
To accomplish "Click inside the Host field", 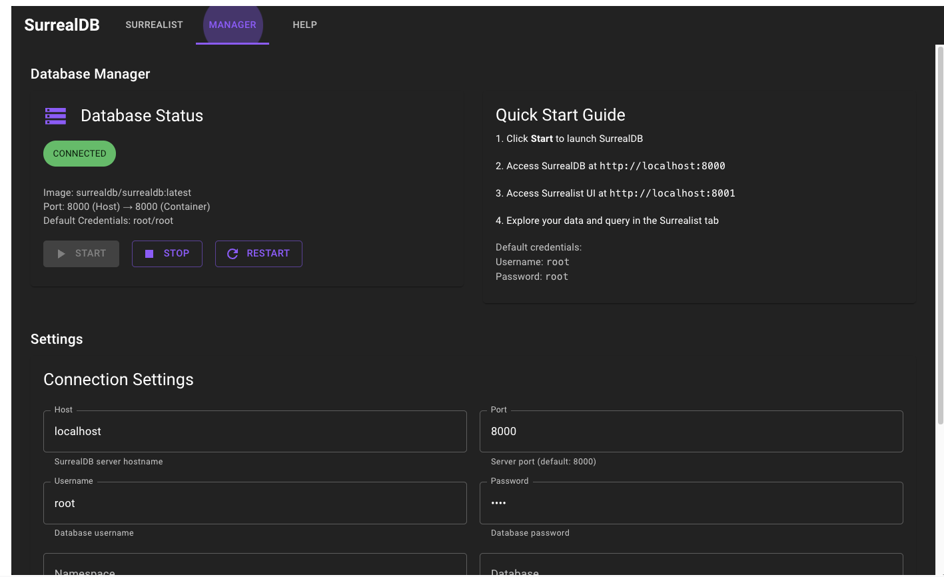I will click(255, 431).
